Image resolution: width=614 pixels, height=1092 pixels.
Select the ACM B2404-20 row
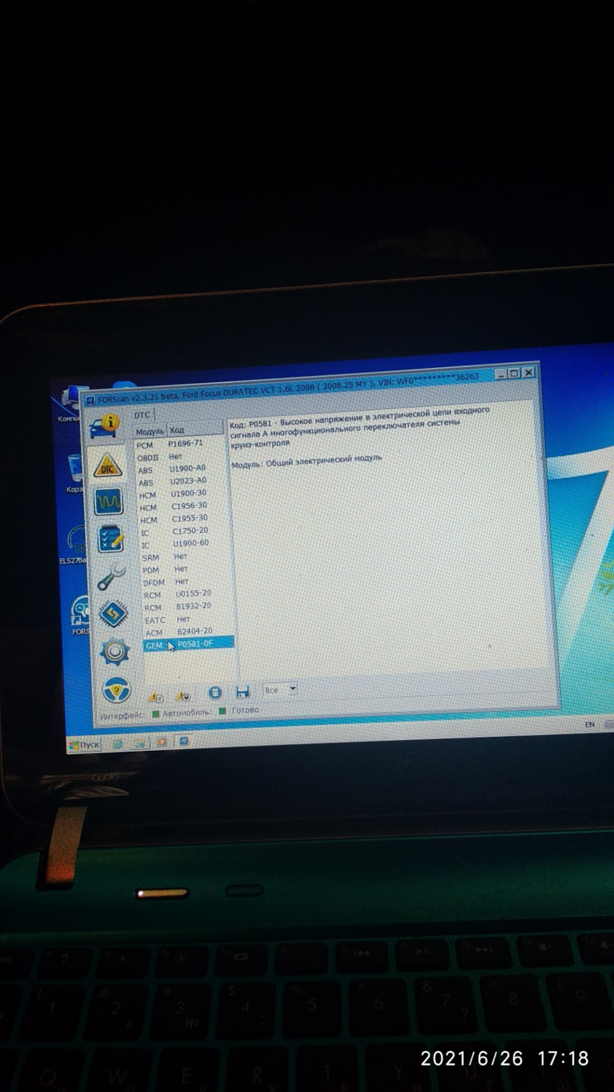pyautogui.click(x=189, y=631)
